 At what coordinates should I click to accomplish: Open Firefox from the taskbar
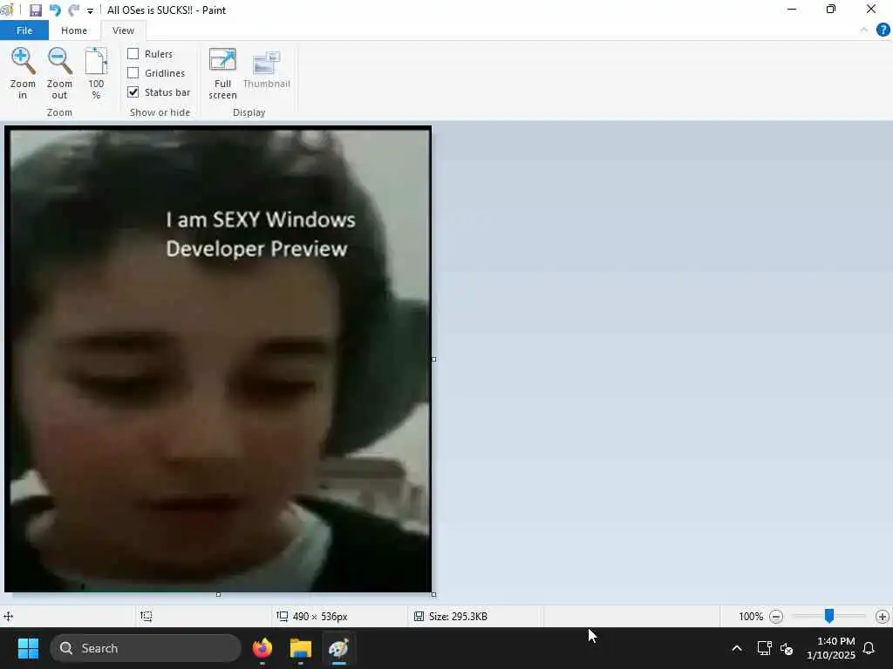[x=262, y=648]
